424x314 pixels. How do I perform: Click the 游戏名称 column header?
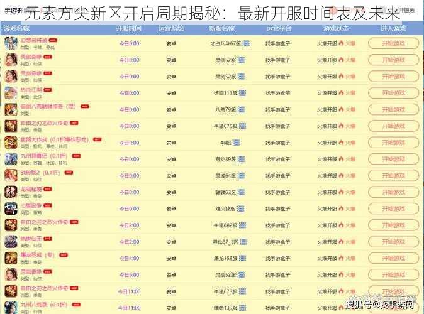tap(17, 28)
